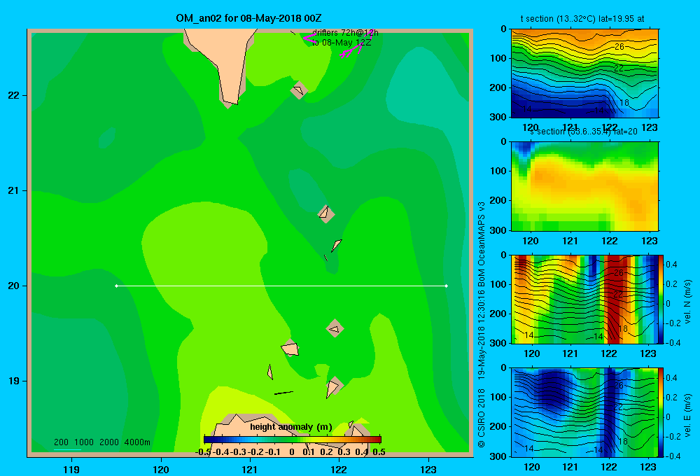
Task: Click the map title OM_an02 for 08-May-2018 00Z
Action: 248,18
